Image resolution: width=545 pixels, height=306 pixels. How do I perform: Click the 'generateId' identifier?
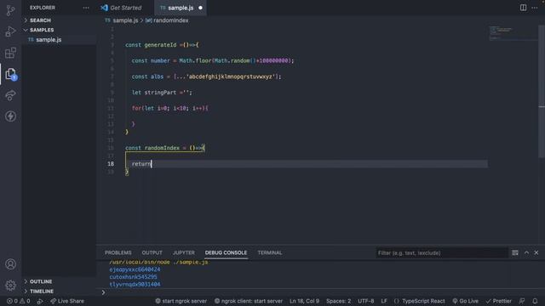[160, 45]
